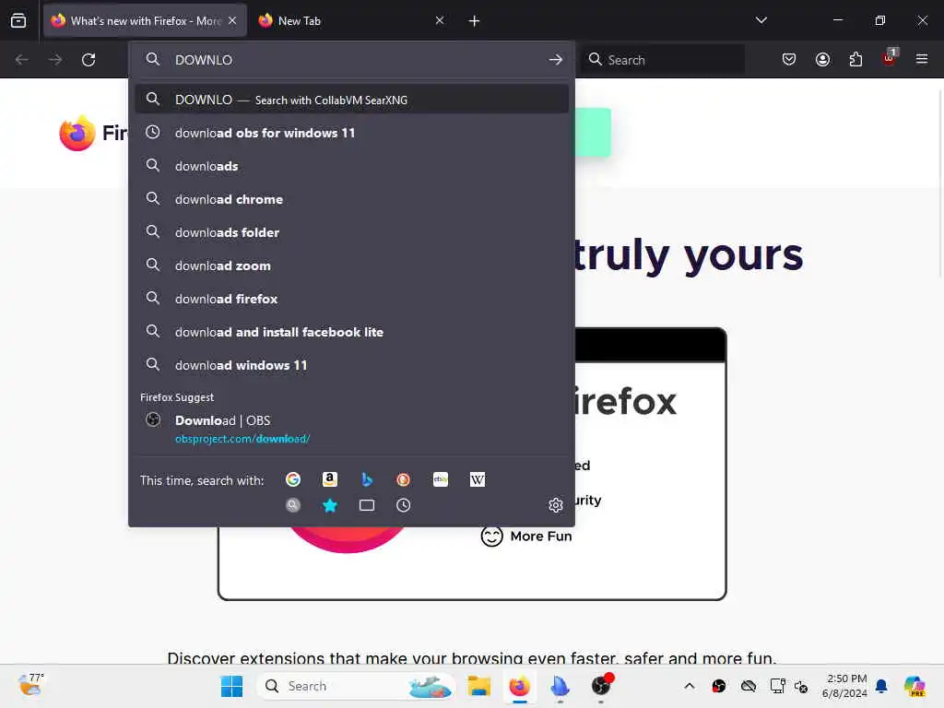
Task: Open Firefox from the taskbar
Action: (x=519, y=686)
